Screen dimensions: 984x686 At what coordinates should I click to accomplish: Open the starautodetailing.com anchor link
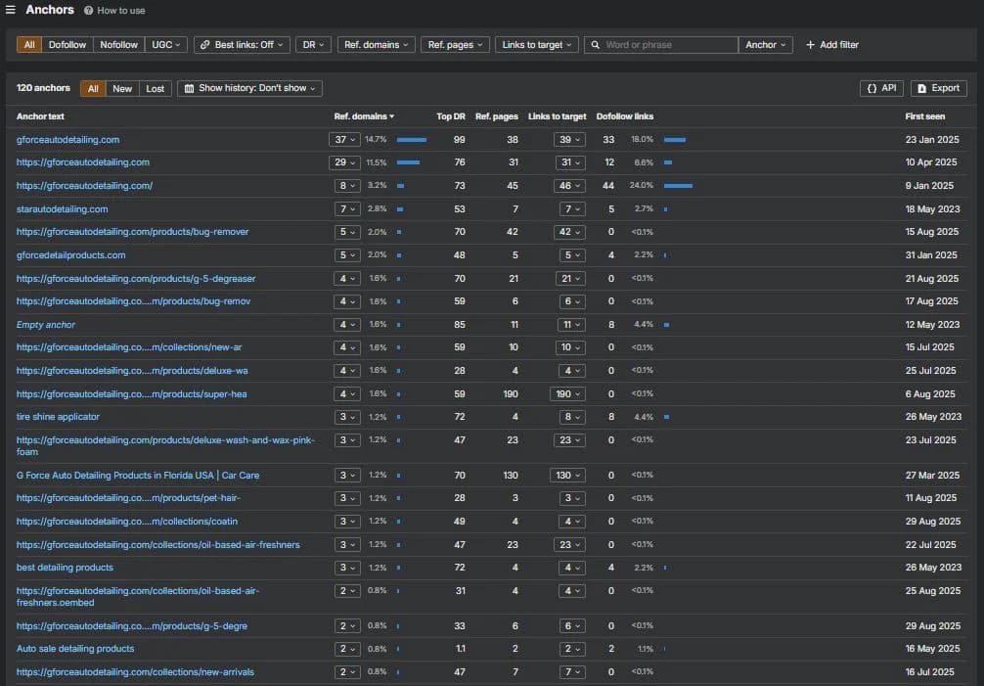(63, 209)
